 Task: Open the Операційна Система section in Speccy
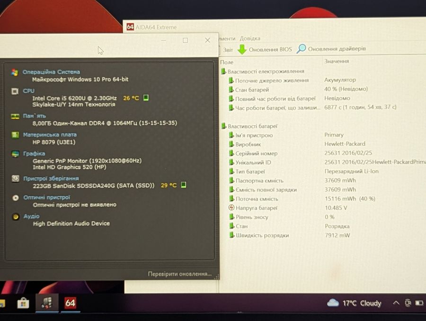[x=51, y=72]
